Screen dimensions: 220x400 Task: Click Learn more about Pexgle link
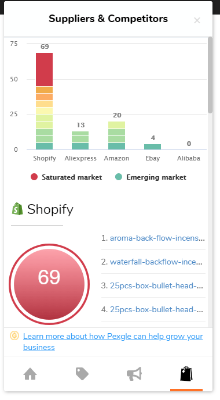click(x=113, y=342)
